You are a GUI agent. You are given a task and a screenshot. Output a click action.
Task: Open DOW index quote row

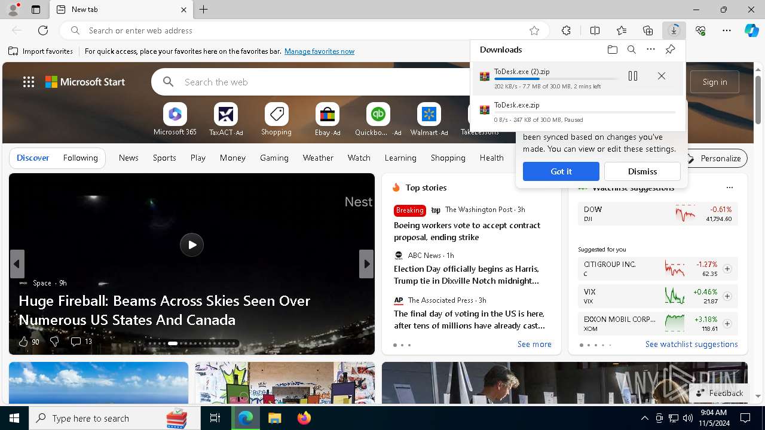pos(658,214)
